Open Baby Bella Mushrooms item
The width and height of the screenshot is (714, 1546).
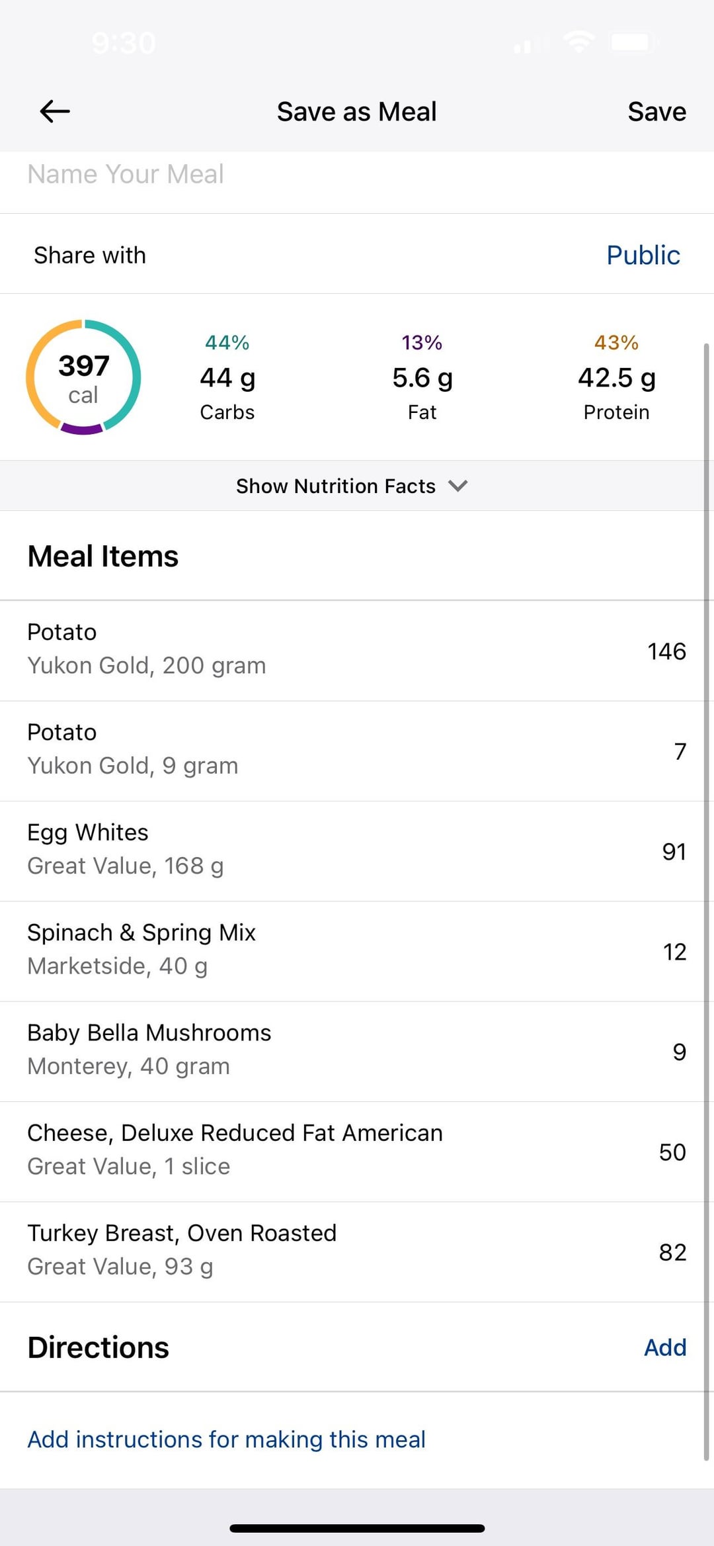click(357, 1052)
